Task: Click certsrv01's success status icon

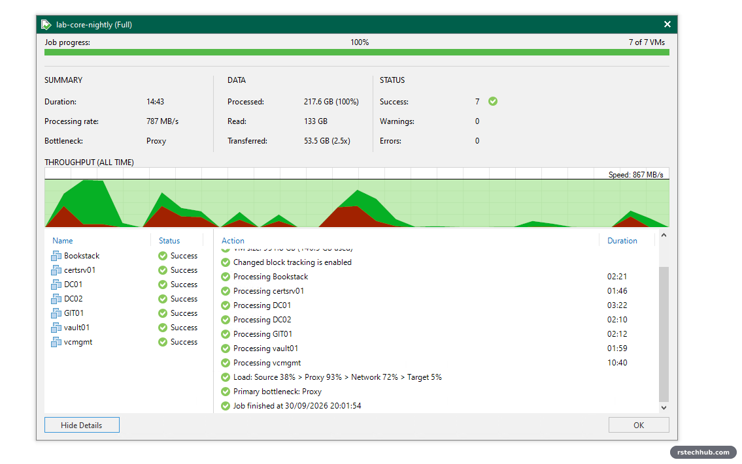Action: tap(163, 270)
